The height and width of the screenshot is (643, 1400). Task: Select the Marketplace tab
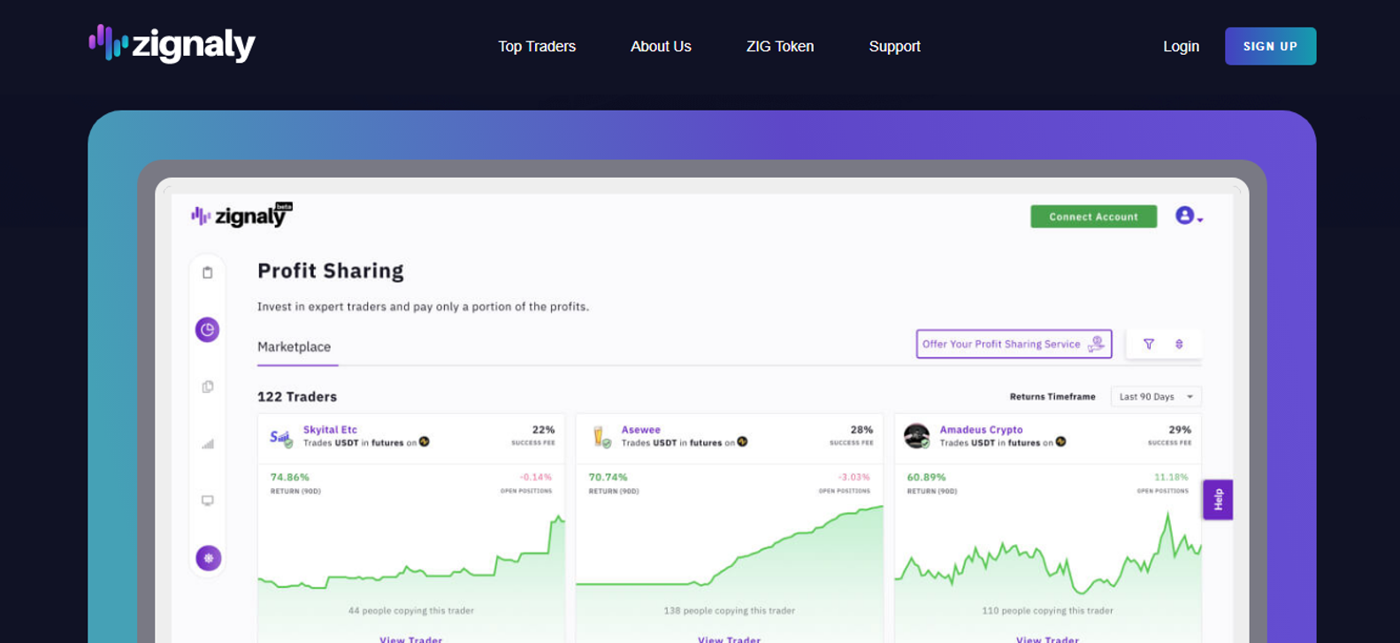tap(295, 347)
